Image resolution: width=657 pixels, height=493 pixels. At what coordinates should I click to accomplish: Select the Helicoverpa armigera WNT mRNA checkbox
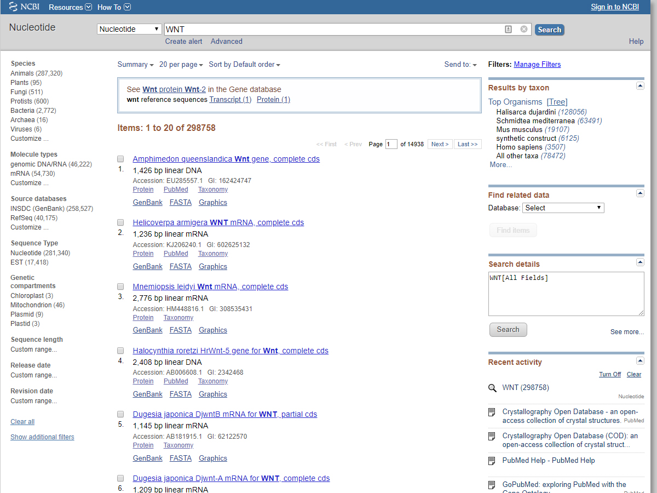(x=120, y=222)
